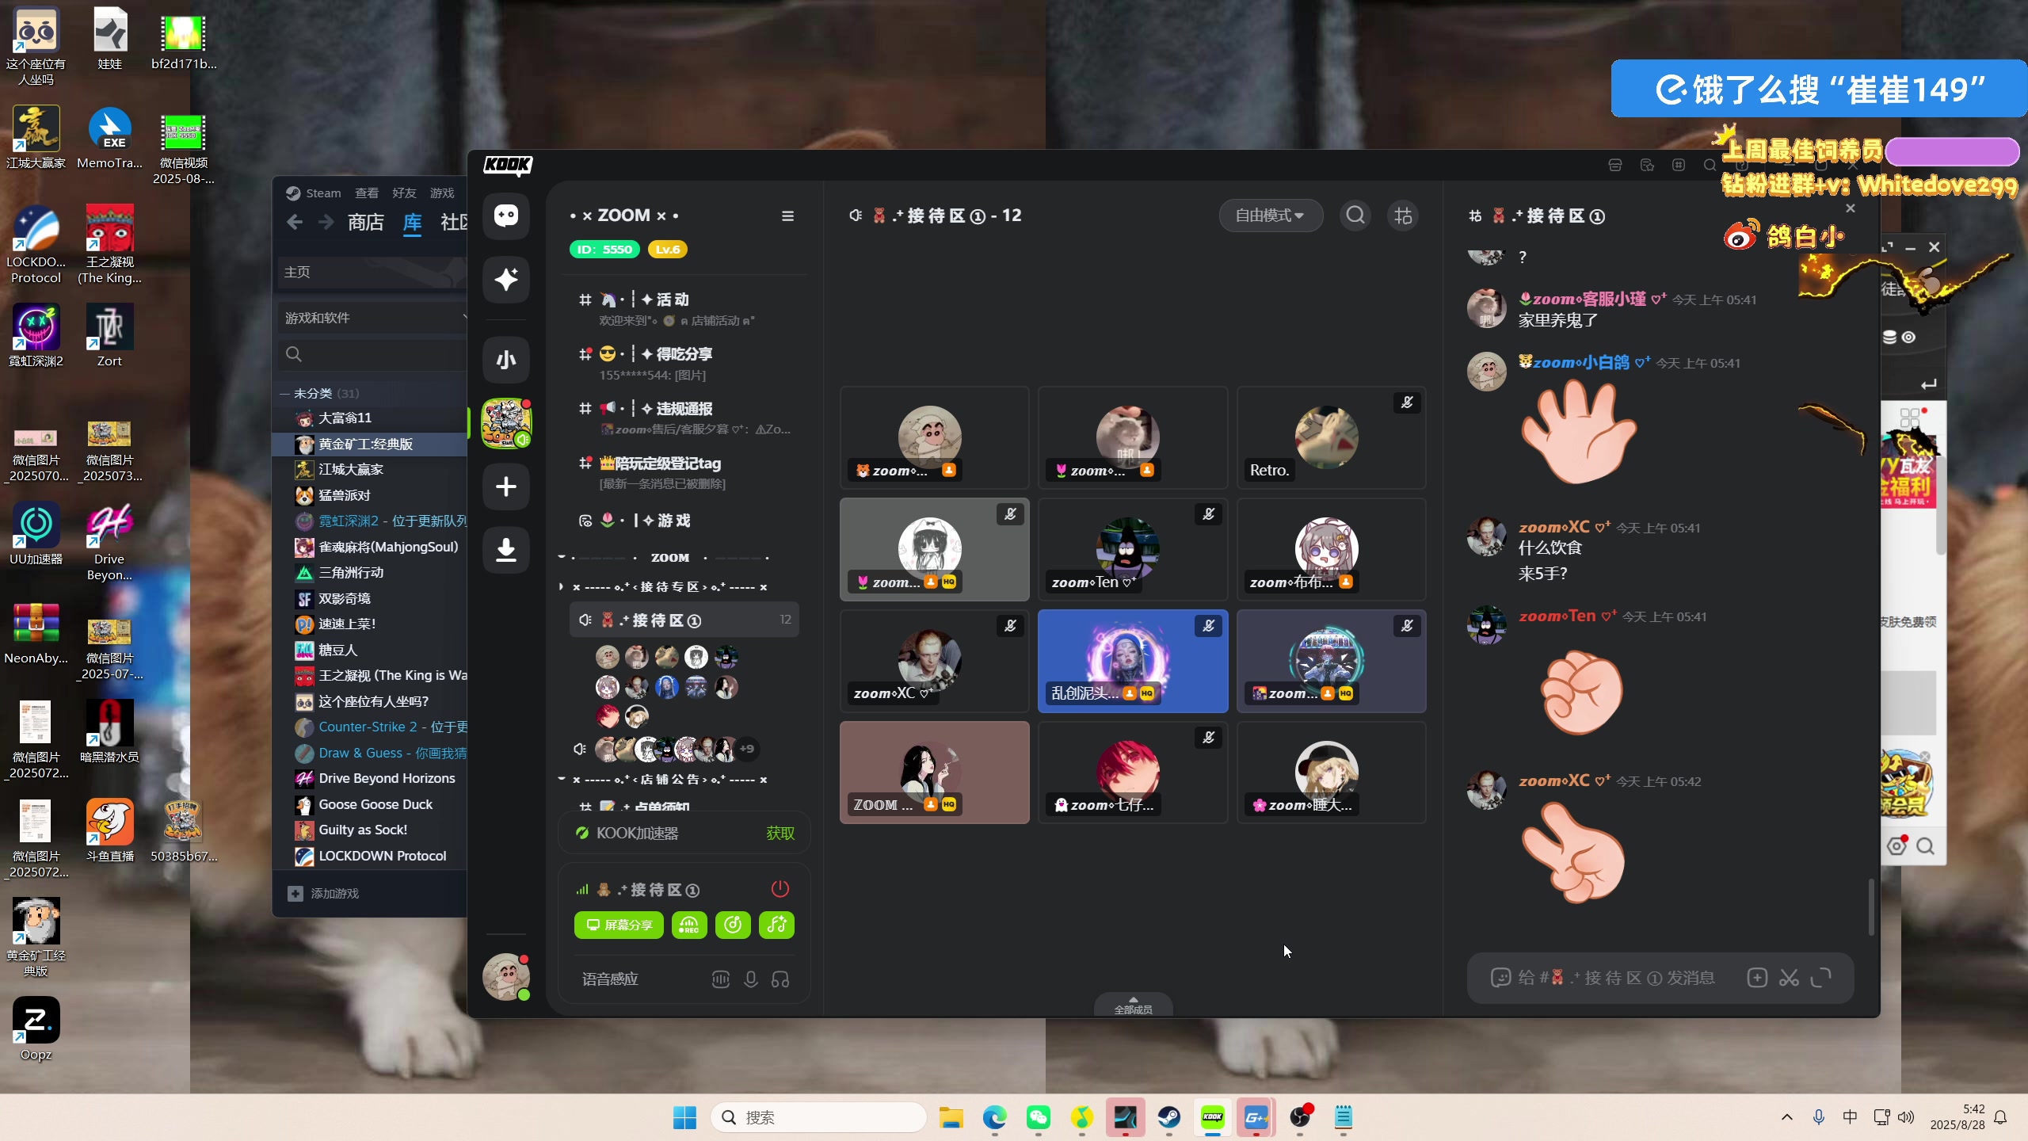Select the ZOOM server avatar in sidebar
The width and height of the screenshot is (2028, 1141).
(506, 423)
